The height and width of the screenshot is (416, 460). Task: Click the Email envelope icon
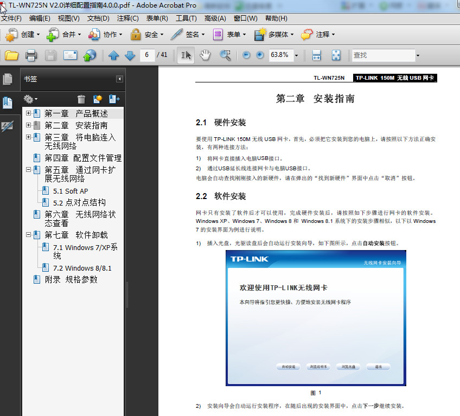click(70, 55)
